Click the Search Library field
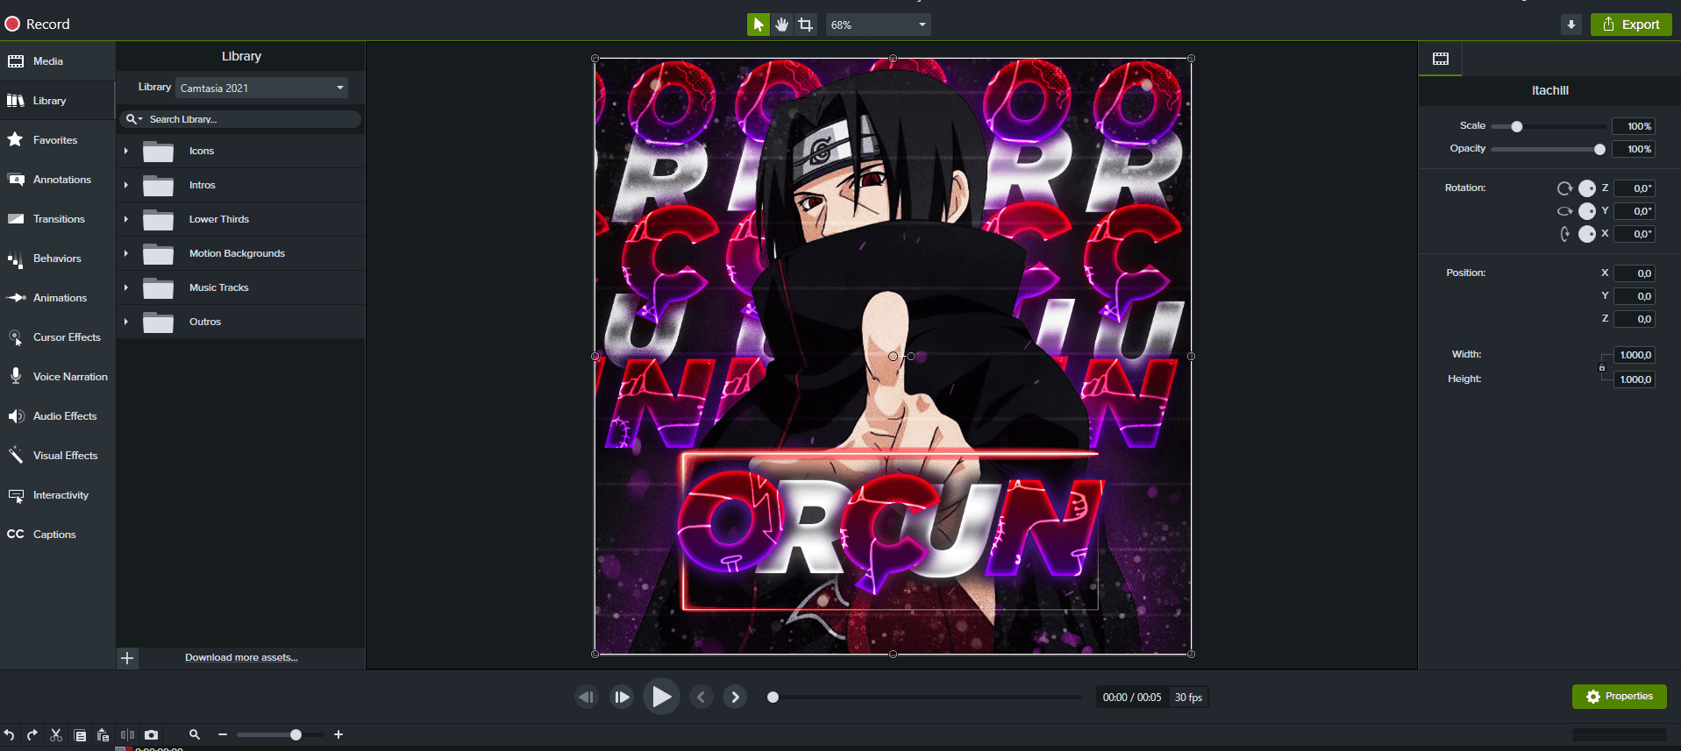The image size is (1681, 751). click(x=241, y=119)
